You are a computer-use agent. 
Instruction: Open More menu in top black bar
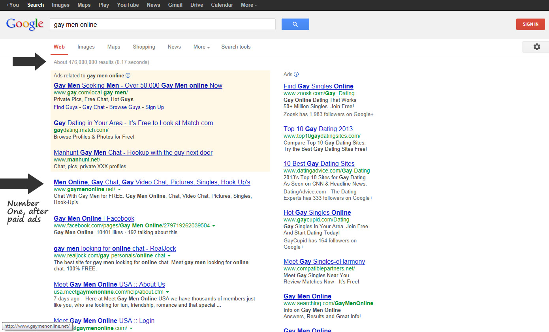[249, 5]
